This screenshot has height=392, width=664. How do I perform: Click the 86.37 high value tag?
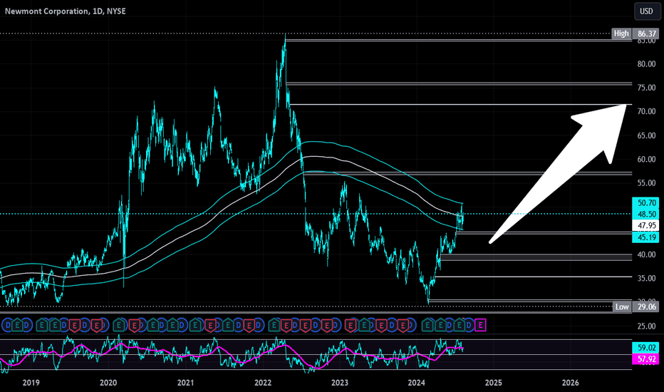[x=647, y=33]
